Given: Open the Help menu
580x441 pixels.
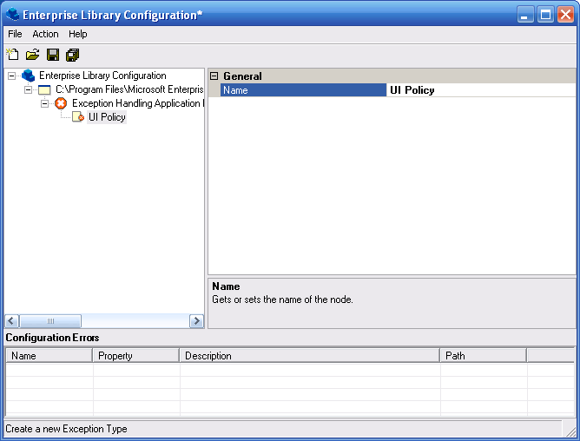Looking at the screenshot, I should click(x=78, y=34).
